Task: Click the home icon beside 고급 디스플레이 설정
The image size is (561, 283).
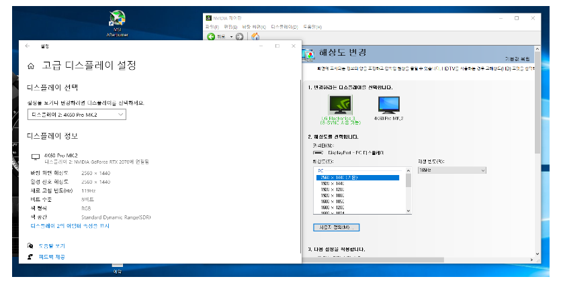Action: [31, 66]
